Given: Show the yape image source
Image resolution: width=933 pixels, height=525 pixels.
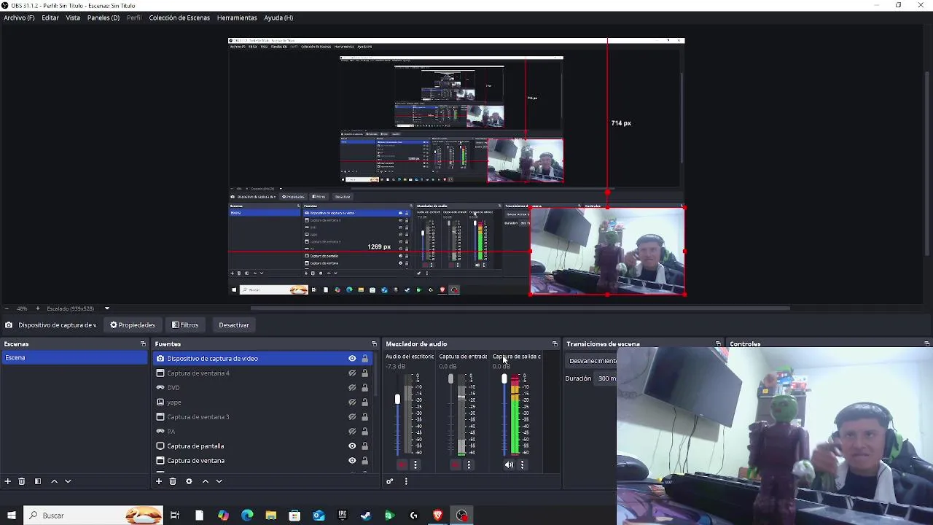Looking at the screenshot, I should pyautogui.click(x=352, y=402).
